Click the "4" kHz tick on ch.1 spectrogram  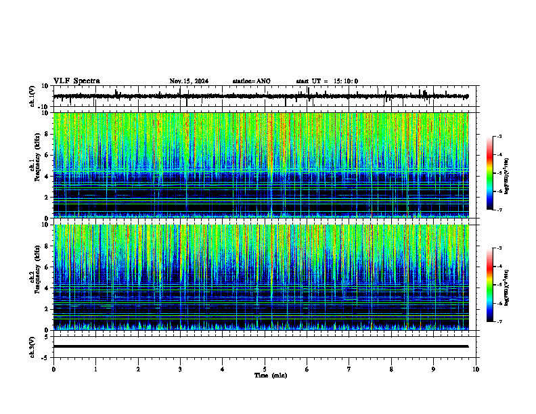(47, 177)
